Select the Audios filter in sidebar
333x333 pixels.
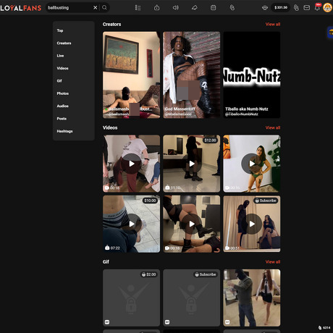coord(62,106)
